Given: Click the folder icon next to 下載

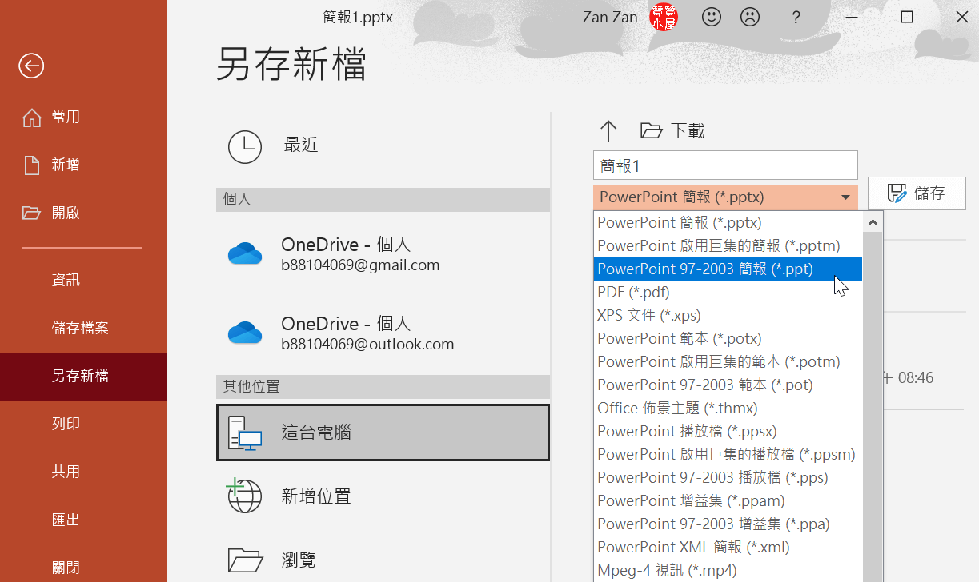Looking at the screenshot, I should pyautogui.click(x=651, y=131).
